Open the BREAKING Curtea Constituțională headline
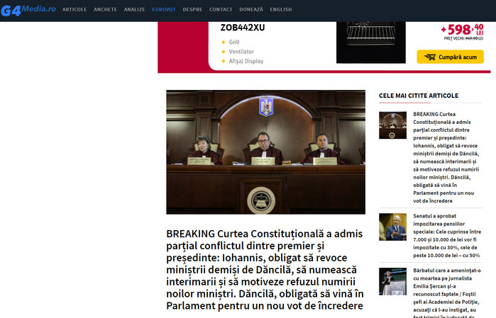496x318 pixels. point(265,269)
